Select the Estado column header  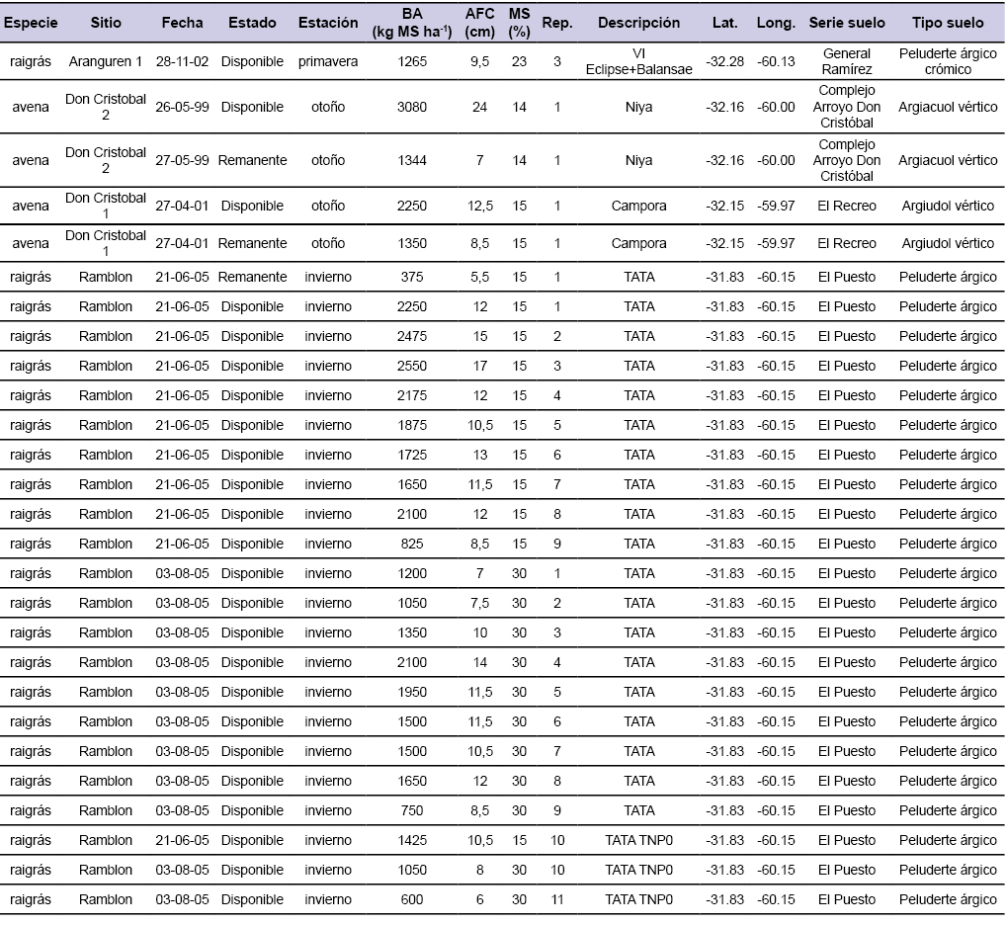pos(252,23)
